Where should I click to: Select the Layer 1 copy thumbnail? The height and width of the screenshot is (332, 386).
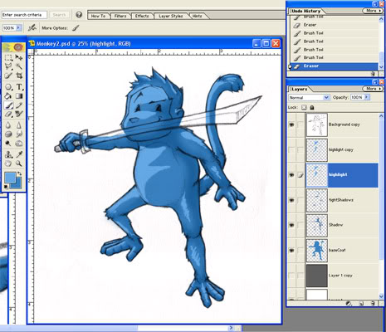(x=317, y=276)
